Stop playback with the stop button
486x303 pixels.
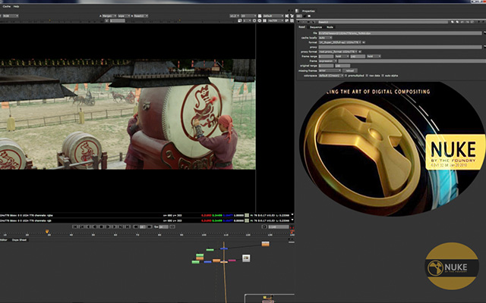101,226
